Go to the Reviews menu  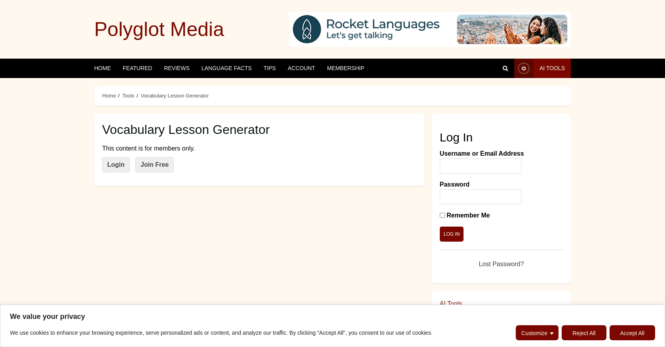[177, 68]
